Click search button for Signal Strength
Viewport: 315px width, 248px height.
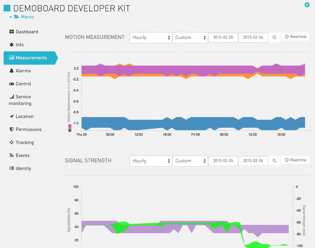tap(274, 161)
